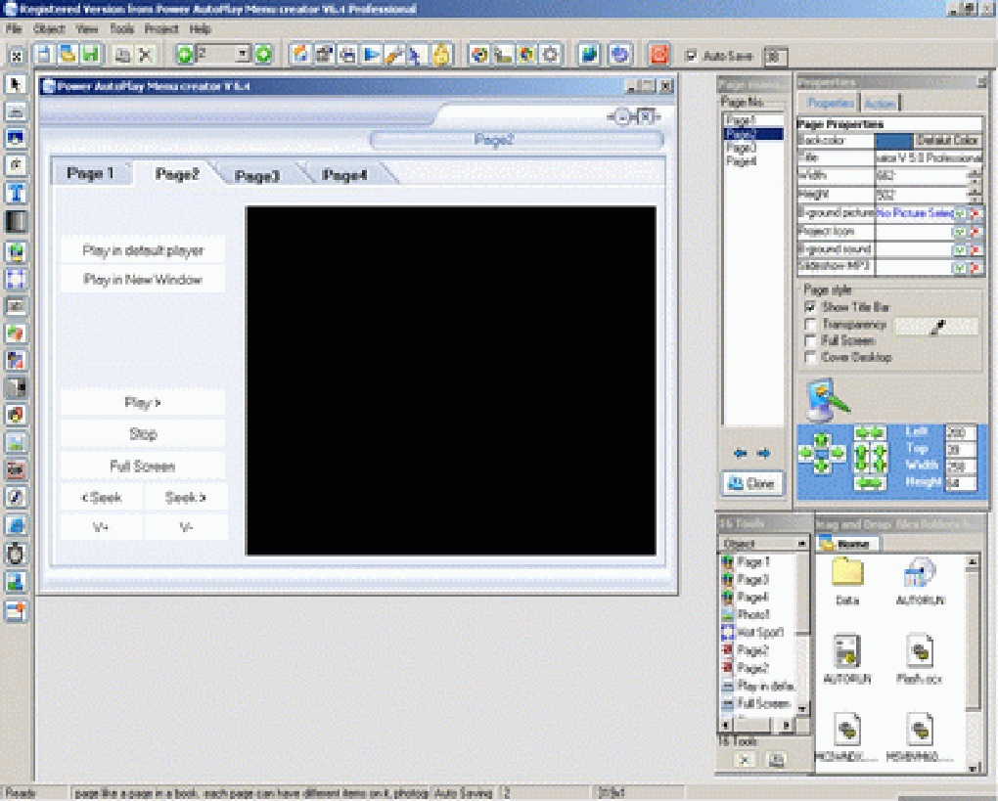
Task: Toggle the Auto Save checkbox
Action: coord(691,56)
